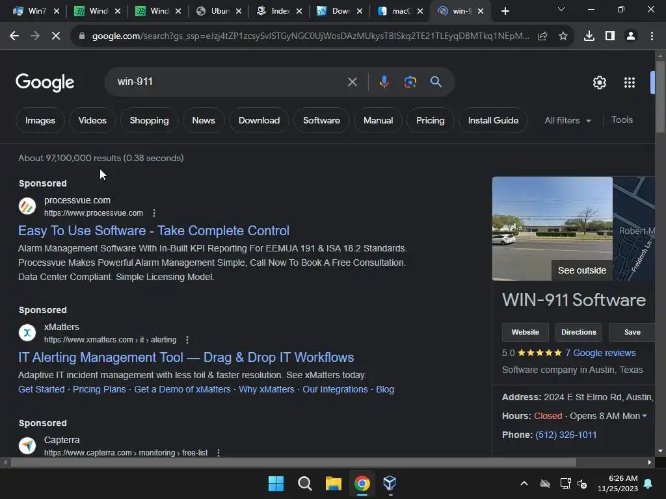Image resolution: width=666 pixels, height=499 pixels.
Task: Select the Install Guide filter chip
Action: (x=493, y=120)
